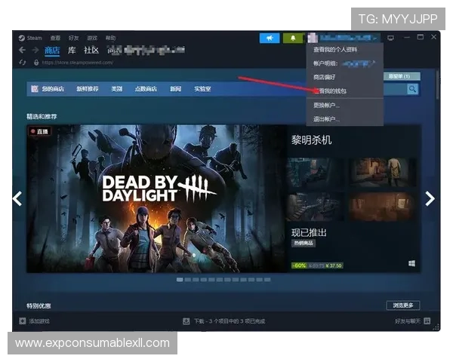Viewport: 453px width, 362px height.
Task: Click the 浏览更多 button
Action: point(403,305)
